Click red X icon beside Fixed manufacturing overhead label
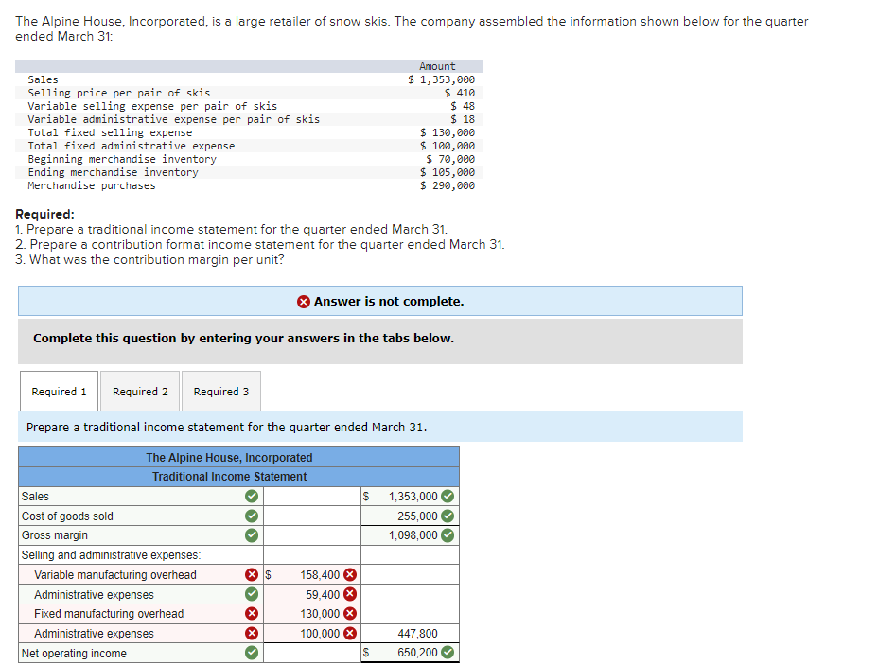The image size is (878, 665). [252, 614]
